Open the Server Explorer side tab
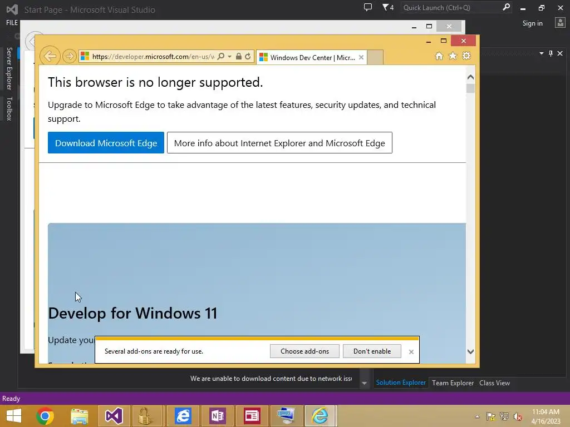The width and height of the screenshot is (570, 427). click(x=9, y=68)
